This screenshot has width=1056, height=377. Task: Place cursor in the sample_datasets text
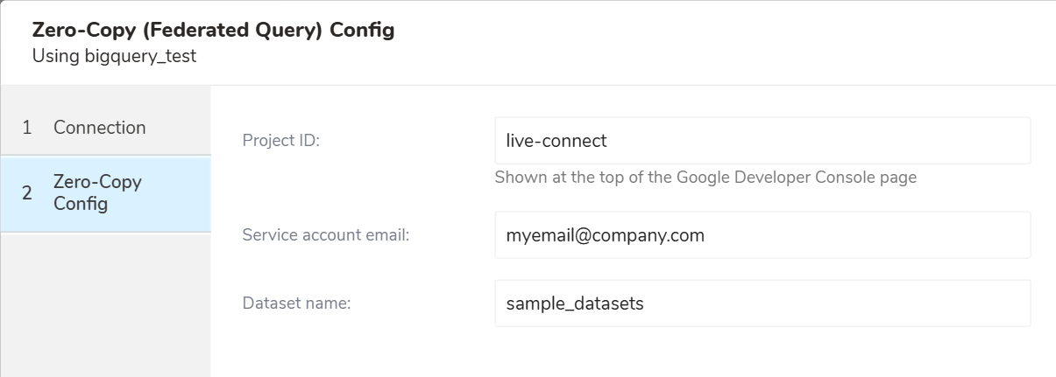coord(575,304)
